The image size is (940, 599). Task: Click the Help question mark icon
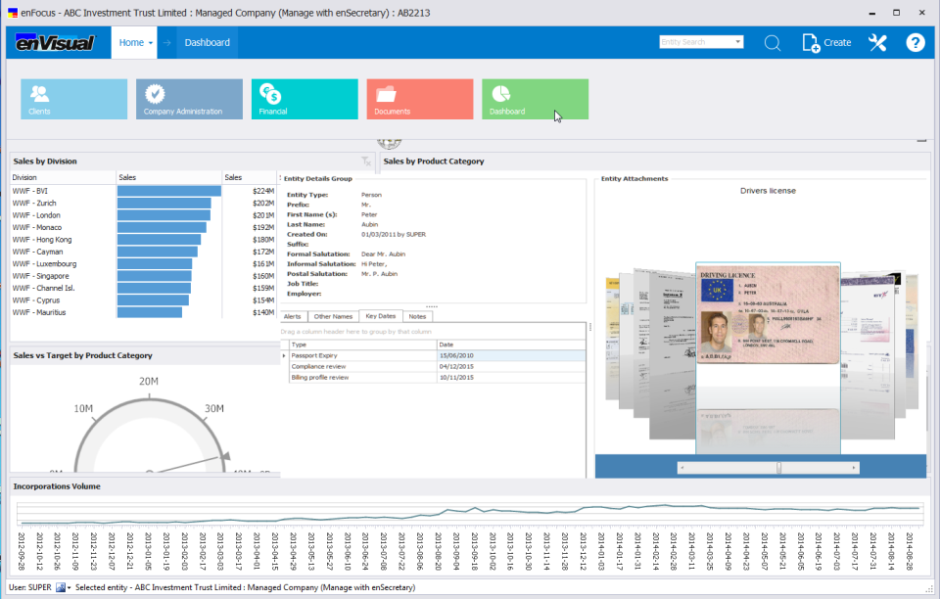(915, 43)
